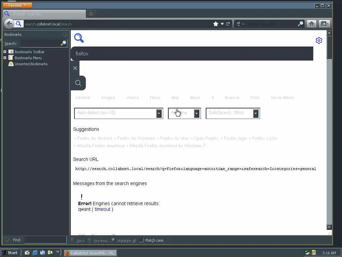
Task: Go to the home page button
Action: coord(312,24)
